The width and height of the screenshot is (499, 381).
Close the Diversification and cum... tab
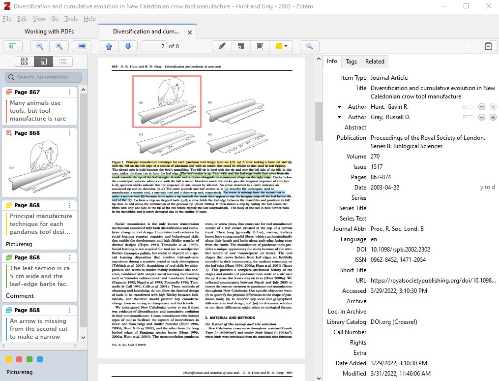tap(190, 32)
